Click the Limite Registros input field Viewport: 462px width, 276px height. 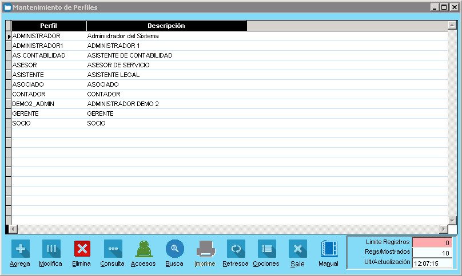[432, 242]
